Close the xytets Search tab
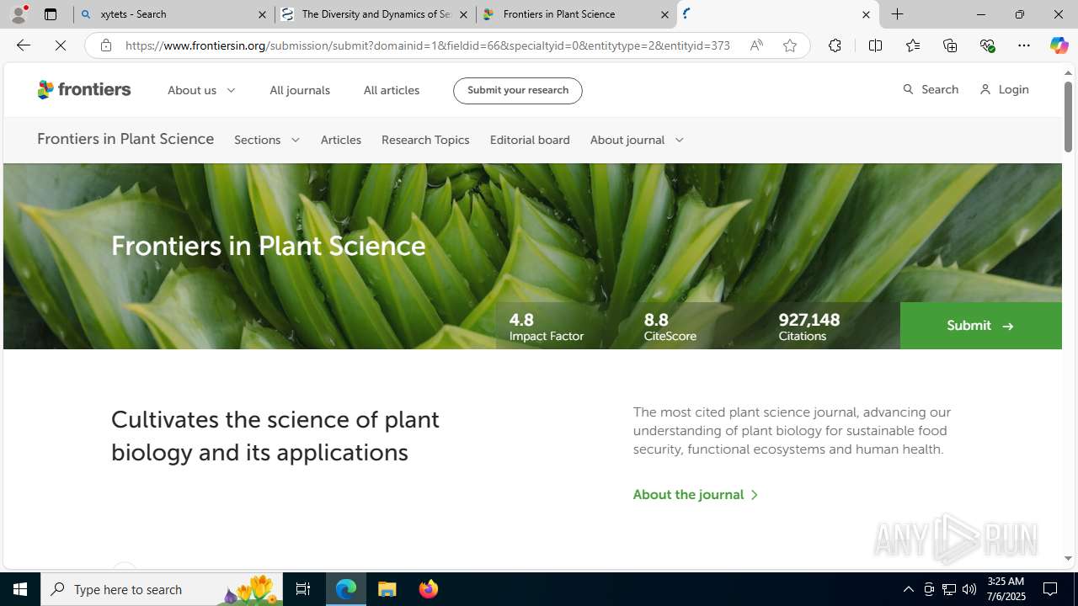The width and height of the screenshot is (1078, 606). (262, 14)
